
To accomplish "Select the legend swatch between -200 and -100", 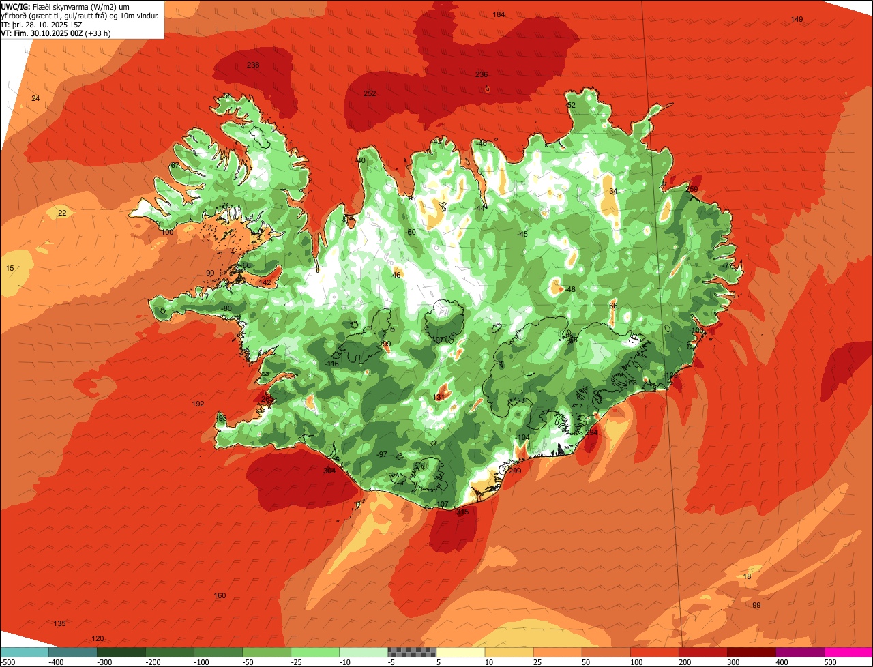I will coord(169,652).
